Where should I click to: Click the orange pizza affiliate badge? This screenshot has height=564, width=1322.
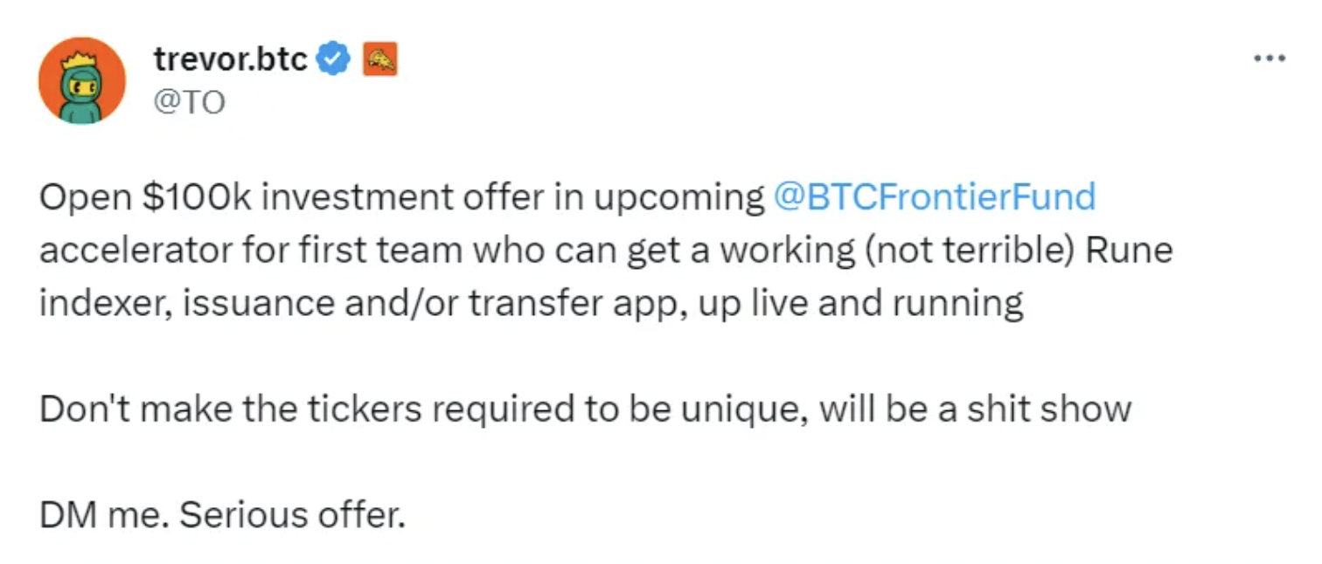click(380, 59)
